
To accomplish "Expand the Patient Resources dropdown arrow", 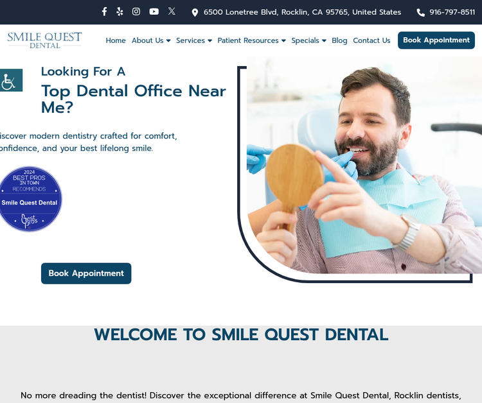I will (283, 41).
